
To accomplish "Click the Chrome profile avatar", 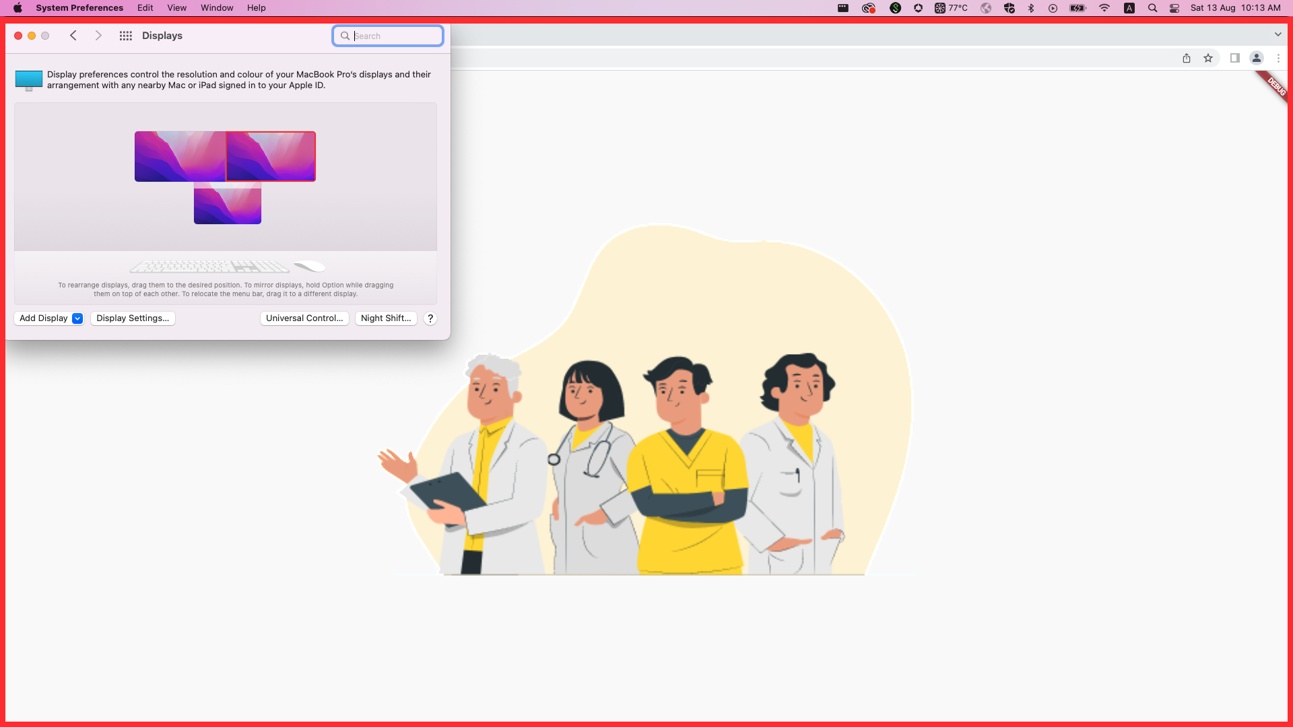I will pyautogui.click(x=1257, y=59).
